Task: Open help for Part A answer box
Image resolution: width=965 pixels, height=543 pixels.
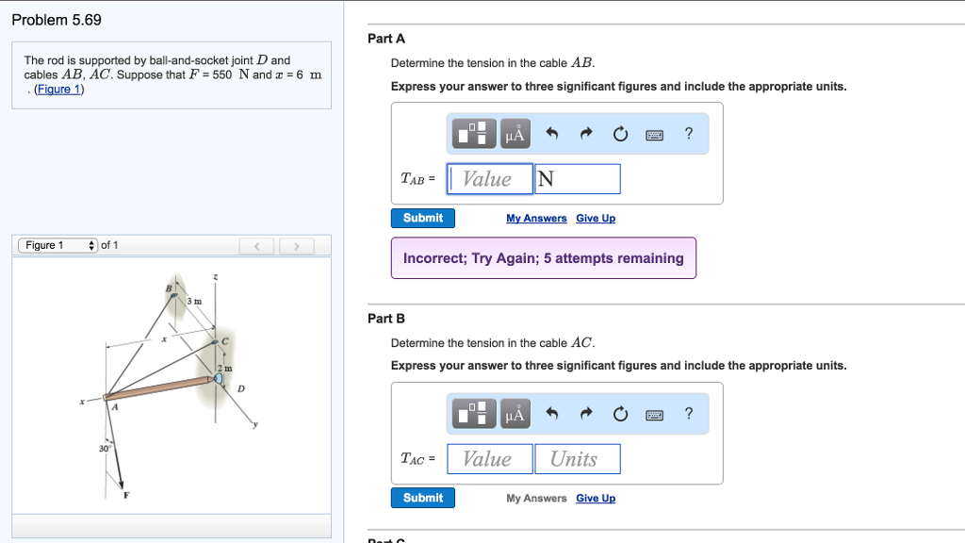Action: click(689, 133)
